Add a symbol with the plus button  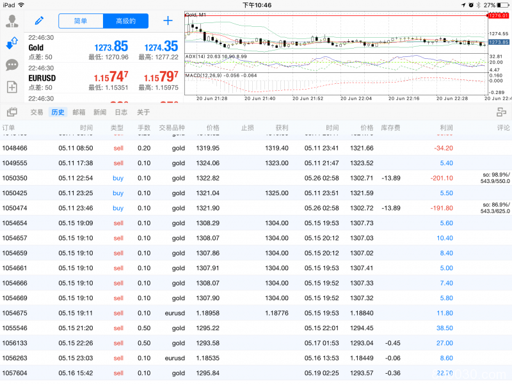coord(168,21)
